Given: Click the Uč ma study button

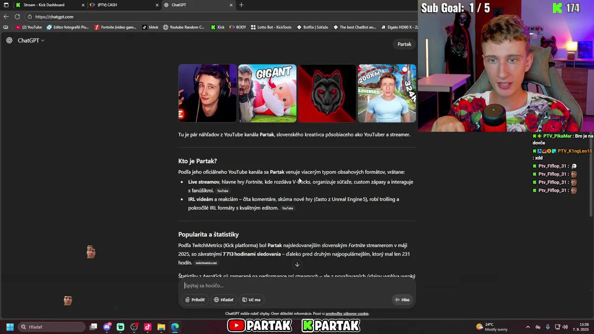Looking at the screenshot, I should click(x=251, y=300).
